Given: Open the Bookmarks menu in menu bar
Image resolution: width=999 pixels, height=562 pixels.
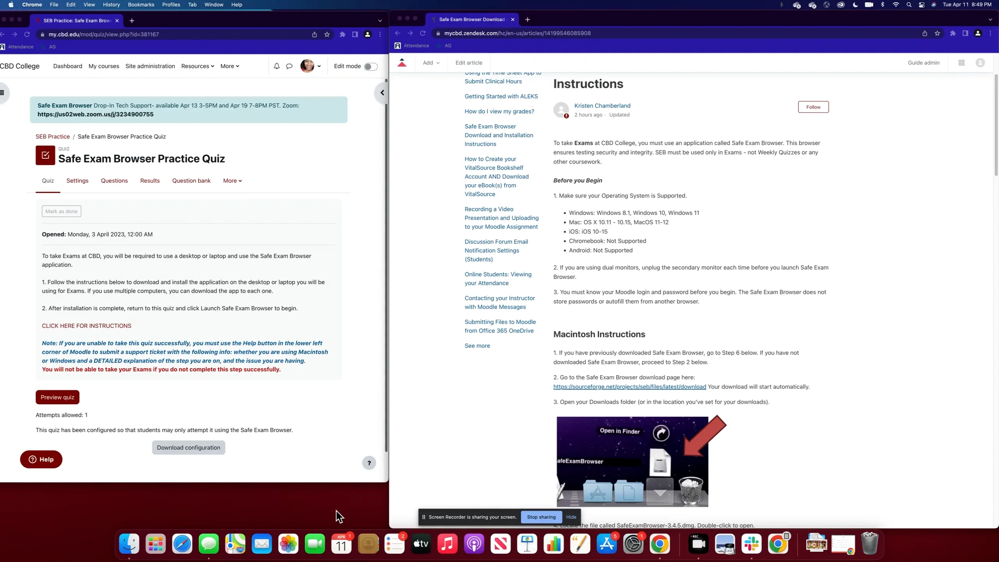Looking at the screenshot, I should 141,5.
